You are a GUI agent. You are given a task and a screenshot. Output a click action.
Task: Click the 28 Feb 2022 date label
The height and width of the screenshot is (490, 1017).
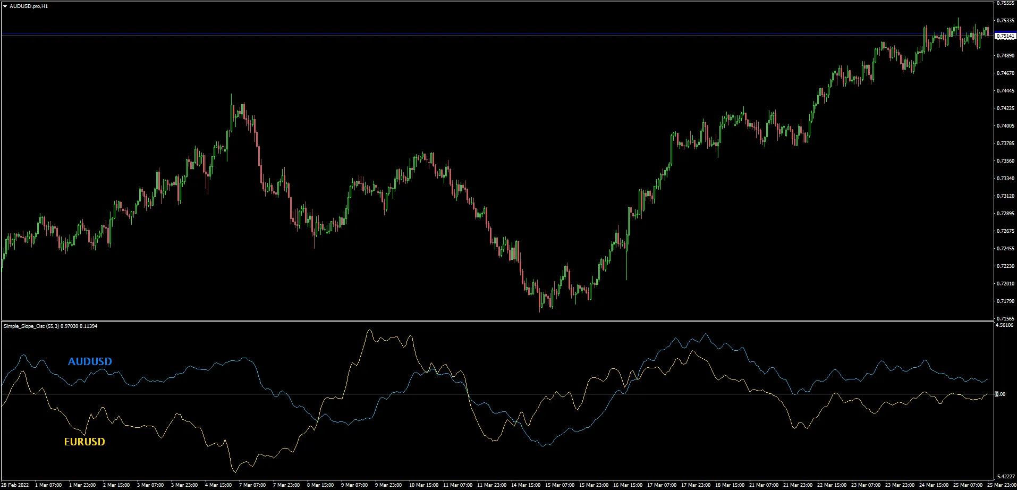pos(15,485)
